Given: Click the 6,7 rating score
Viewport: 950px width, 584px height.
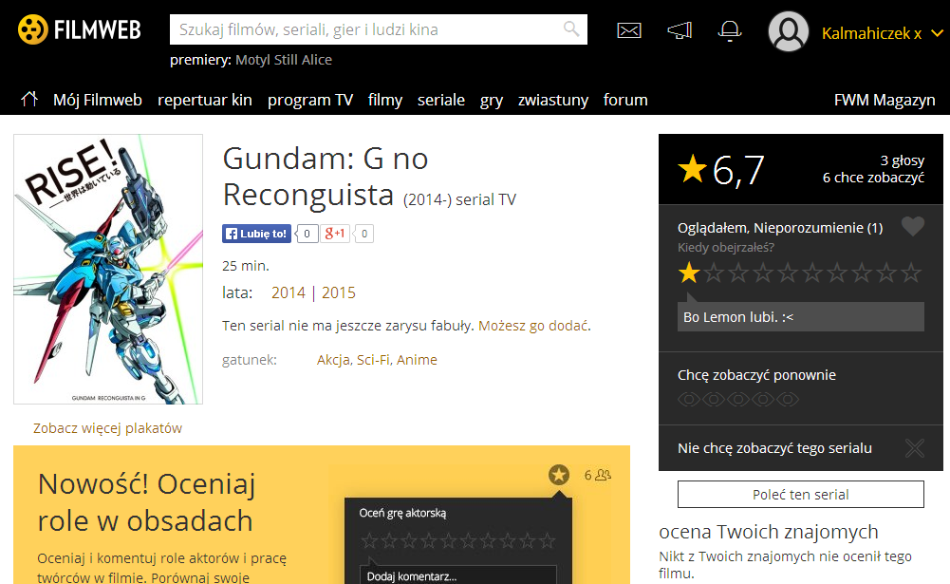Looking at the screenshot, I should pyautogui.click(x=738, y=170).
